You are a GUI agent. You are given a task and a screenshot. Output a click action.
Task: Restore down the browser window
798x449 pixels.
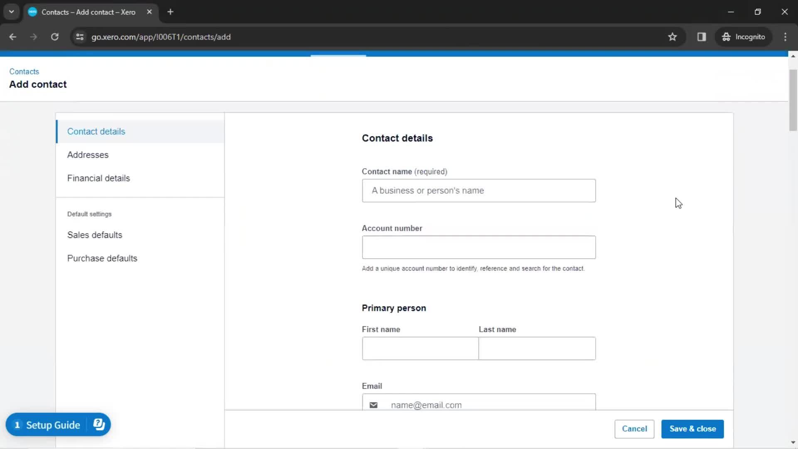758,12
